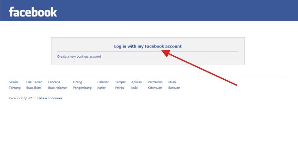
Task: Open Create a new business account link
Action: pyautogui.click(x=79, y=57)
